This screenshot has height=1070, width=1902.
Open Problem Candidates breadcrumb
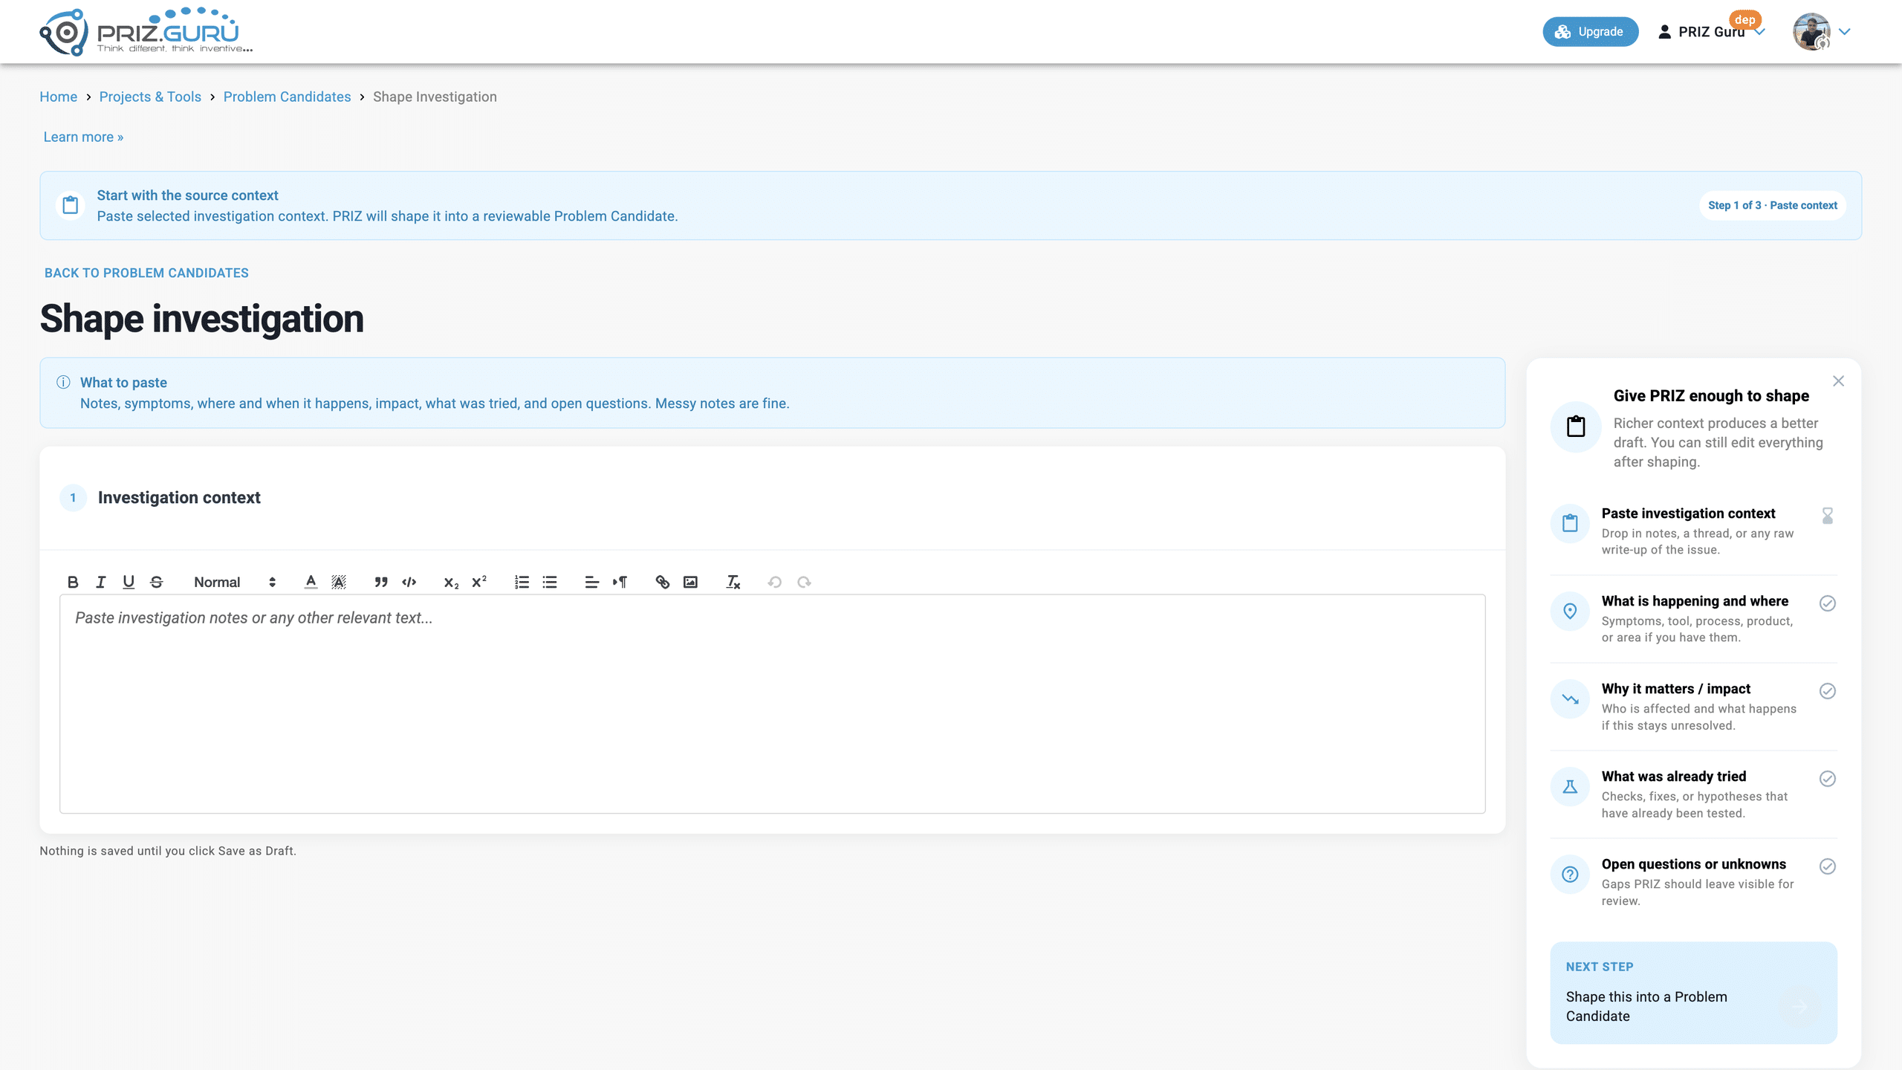[287, 97]
